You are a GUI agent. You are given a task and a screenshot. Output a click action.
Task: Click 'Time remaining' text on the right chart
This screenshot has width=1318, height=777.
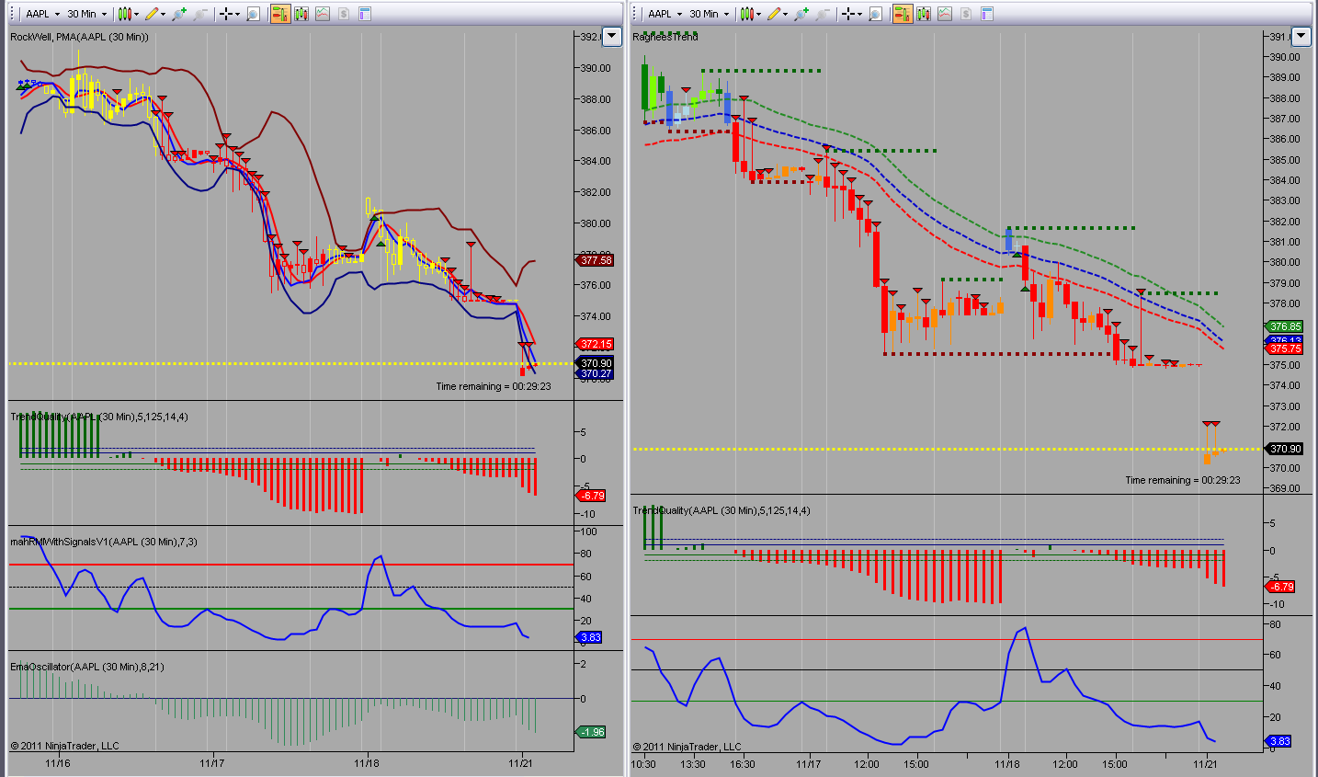point(1183,480)
